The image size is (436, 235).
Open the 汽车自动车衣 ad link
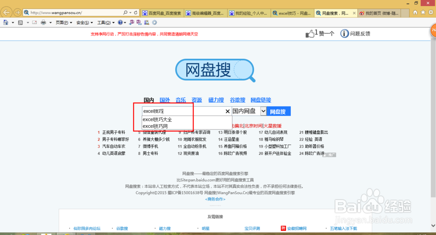[114, 146]
